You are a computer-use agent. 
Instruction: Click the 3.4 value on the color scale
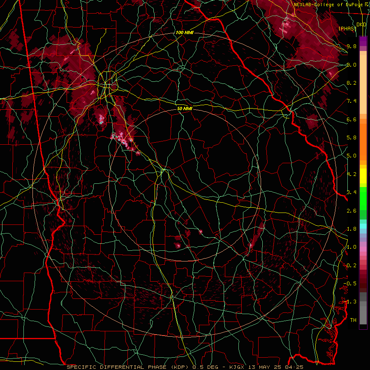tap(351, 192)
